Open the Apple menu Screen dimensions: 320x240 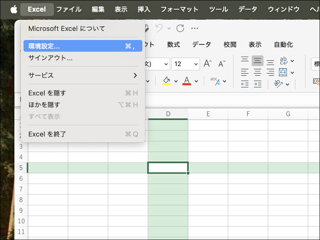click(14, 9)
